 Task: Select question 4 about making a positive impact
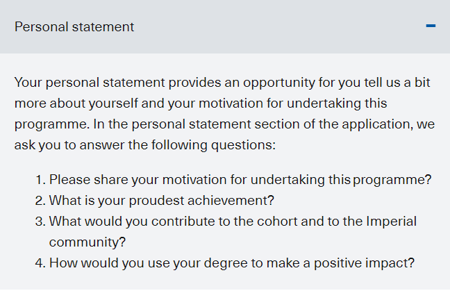pyautogui.click(x=232, y=263)
